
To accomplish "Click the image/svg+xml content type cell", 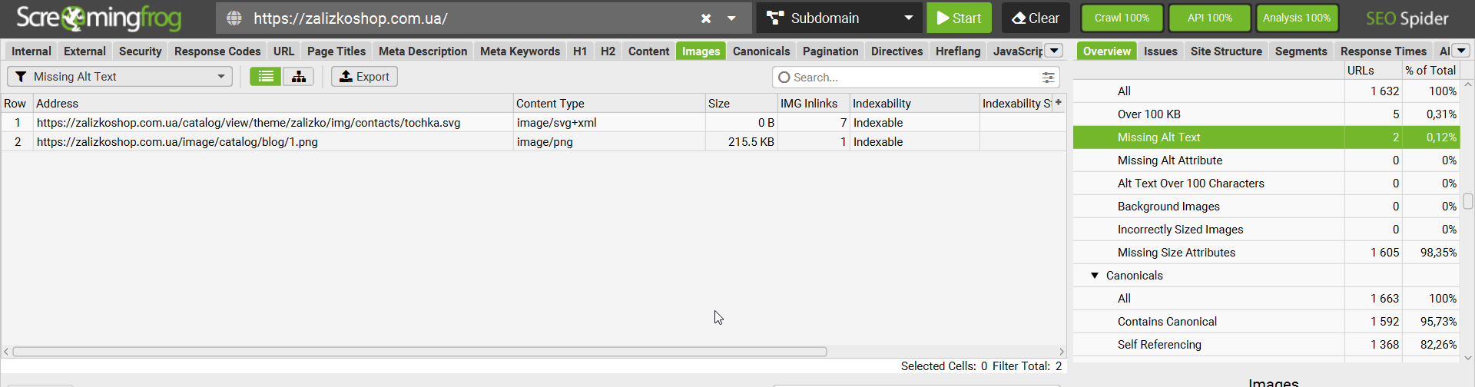I will click(609, 122).
